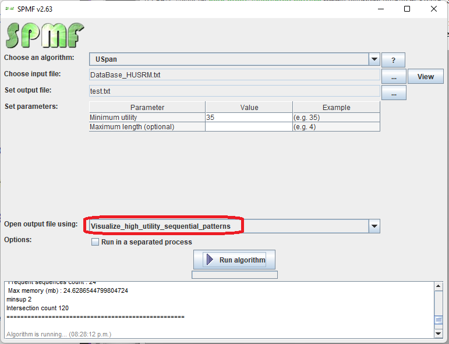Maximize the SPMF window

407,9
